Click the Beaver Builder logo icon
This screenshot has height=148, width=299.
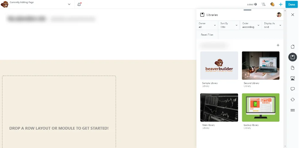pos(5,4)
